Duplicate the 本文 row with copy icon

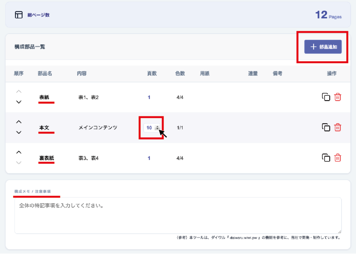pos(326,128)
